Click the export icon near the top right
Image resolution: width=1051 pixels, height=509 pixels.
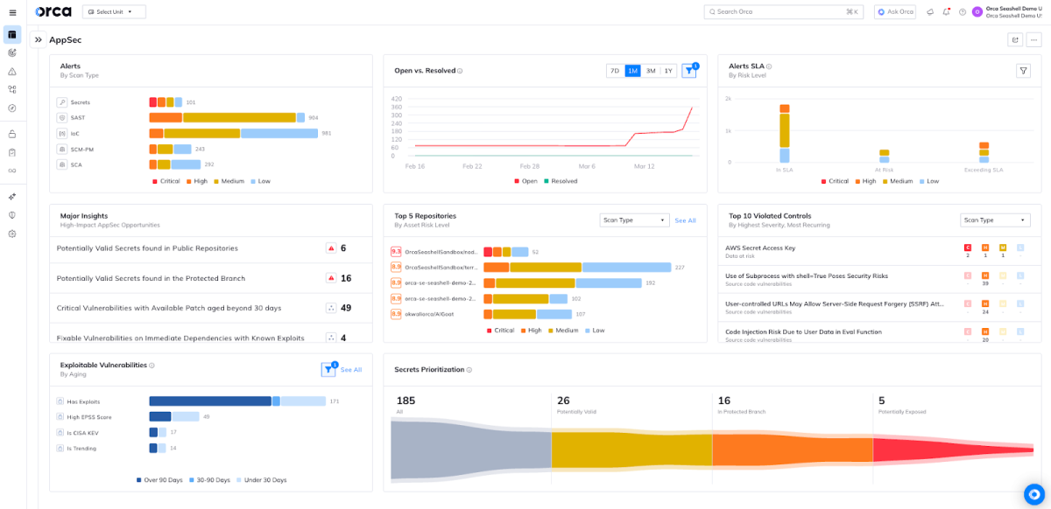(1015, 39)
